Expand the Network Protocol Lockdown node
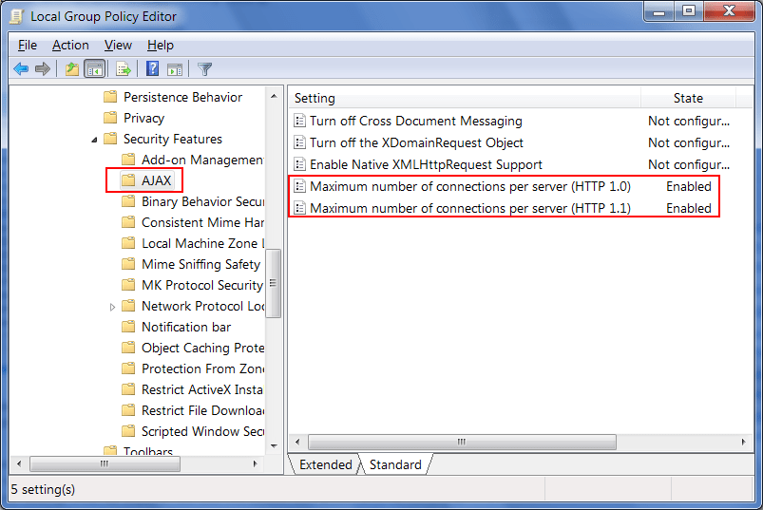Image resolution: width=763 pixels, height=510 pixels. (x=112, y=307)
